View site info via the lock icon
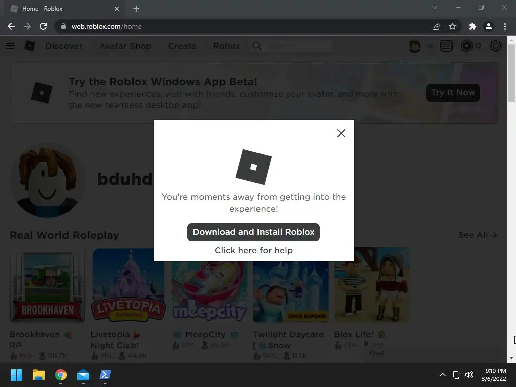The height and width of the screenshot is (387, 516). [x=63, y=26]
